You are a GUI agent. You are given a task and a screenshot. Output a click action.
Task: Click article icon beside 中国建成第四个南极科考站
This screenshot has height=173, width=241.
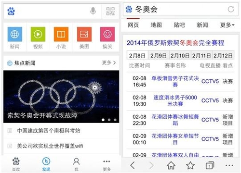coord(10,131)
